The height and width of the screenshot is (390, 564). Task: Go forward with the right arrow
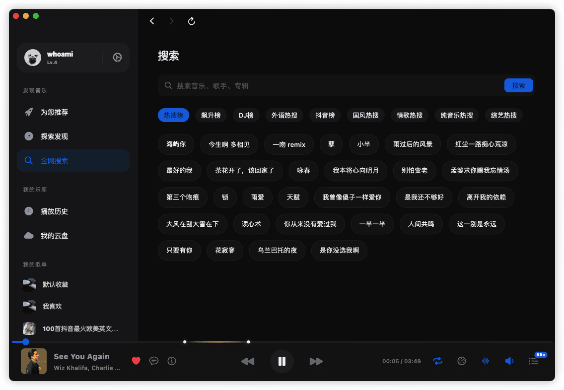(172, 21)
